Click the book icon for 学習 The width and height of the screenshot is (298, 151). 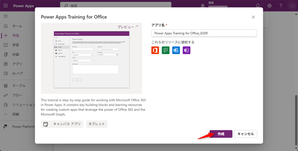[x=6, y=45]
